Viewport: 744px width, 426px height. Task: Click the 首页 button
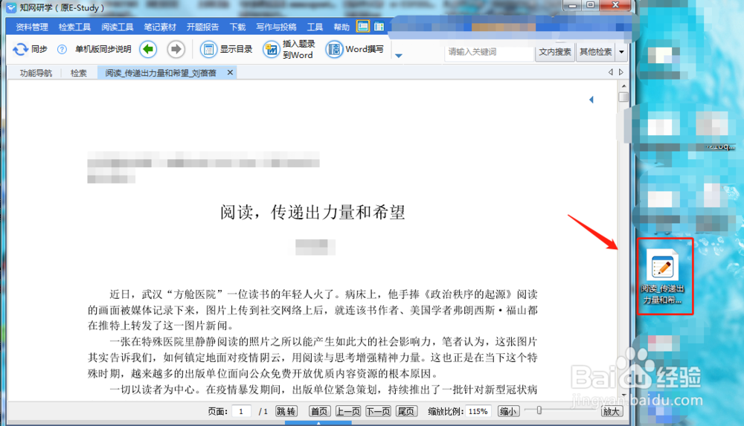pyautogui.click(x=319, y=411)
